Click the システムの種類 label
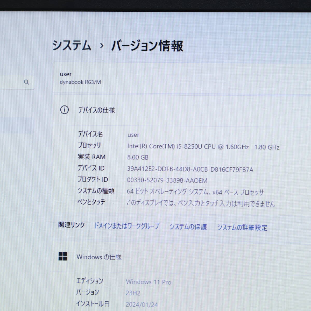The width and height of the screenshot is (311, 311). click(96, 191)
